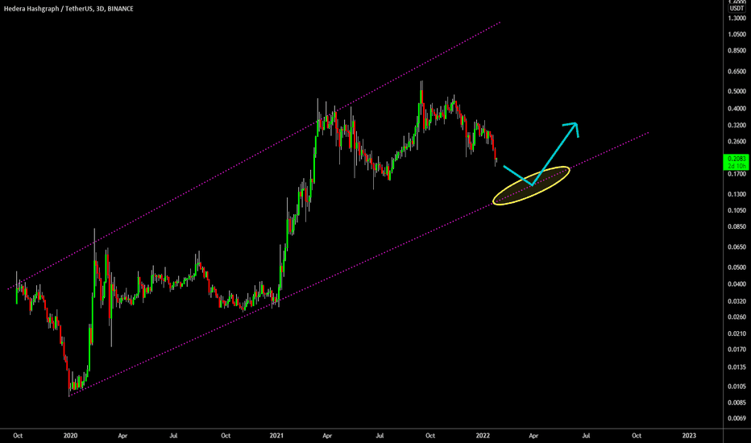The image size is (751, 443).
Task: Click the 2022 label on time axis
Action: tap(483, 436)
